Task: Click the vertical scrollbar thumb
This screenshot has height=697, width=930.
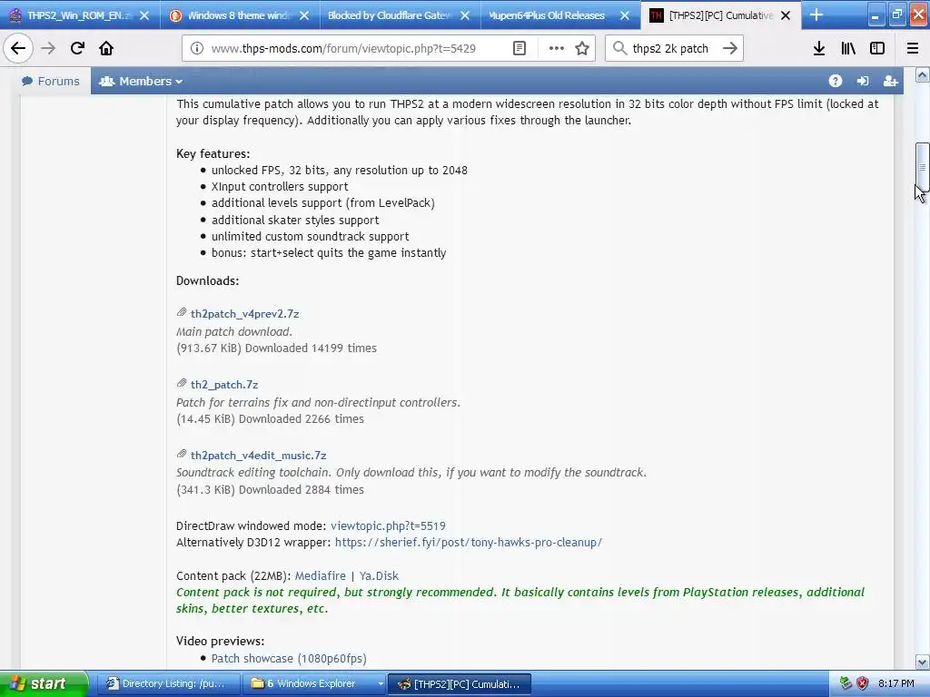Action: click(x=922, y=167)
